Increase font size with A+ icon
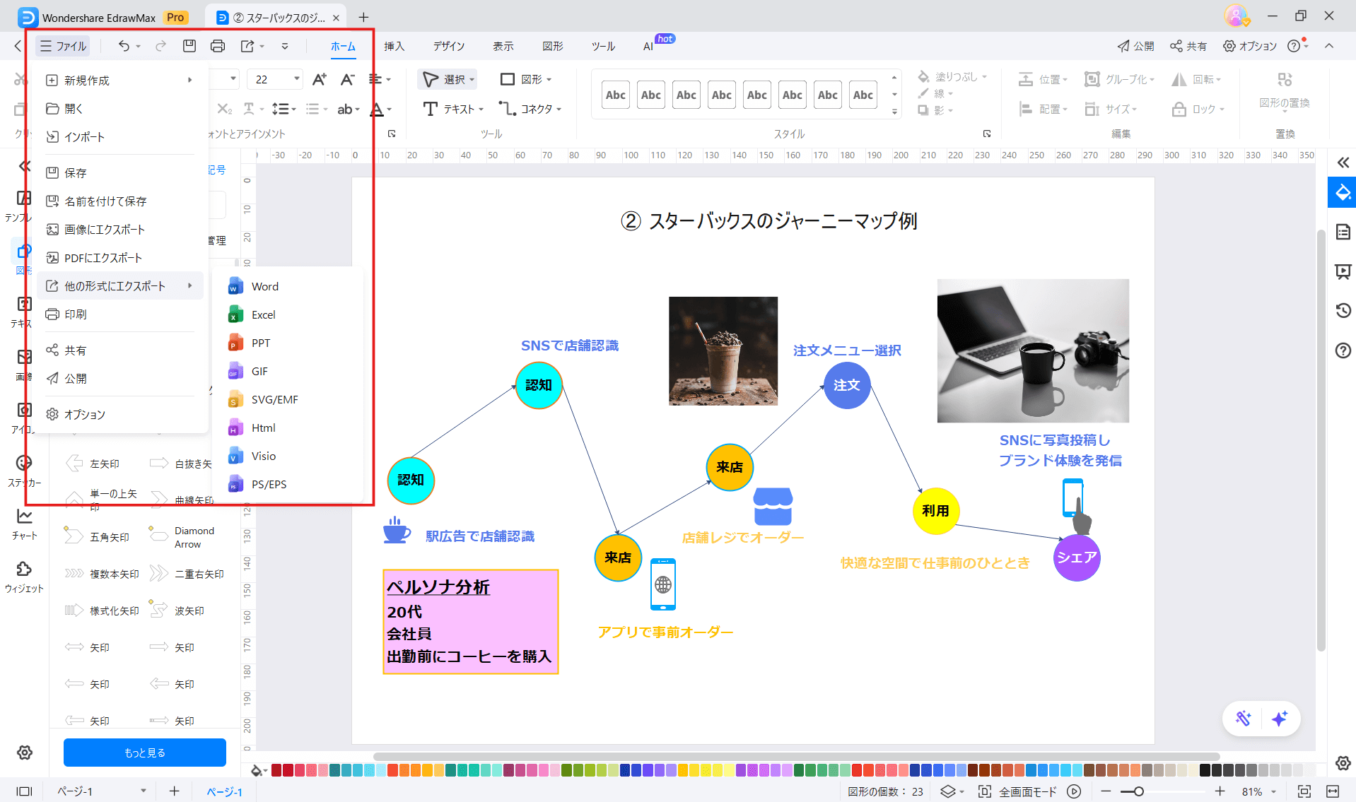This screenshot has width=1356, height=802. (320, 79)
